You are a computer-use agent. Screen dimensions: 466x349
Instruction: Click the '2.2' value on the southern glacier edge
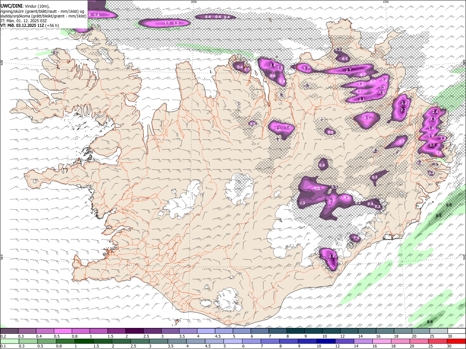(332, 256)
